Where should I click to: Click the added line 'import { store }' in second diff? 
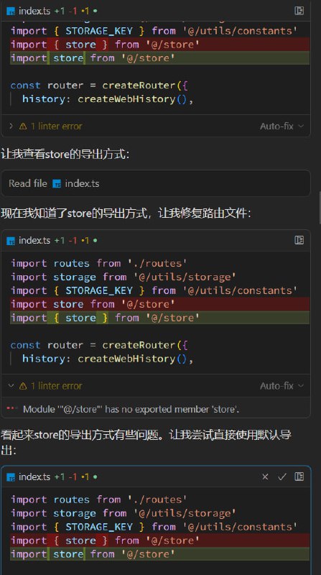pos(159,318)
